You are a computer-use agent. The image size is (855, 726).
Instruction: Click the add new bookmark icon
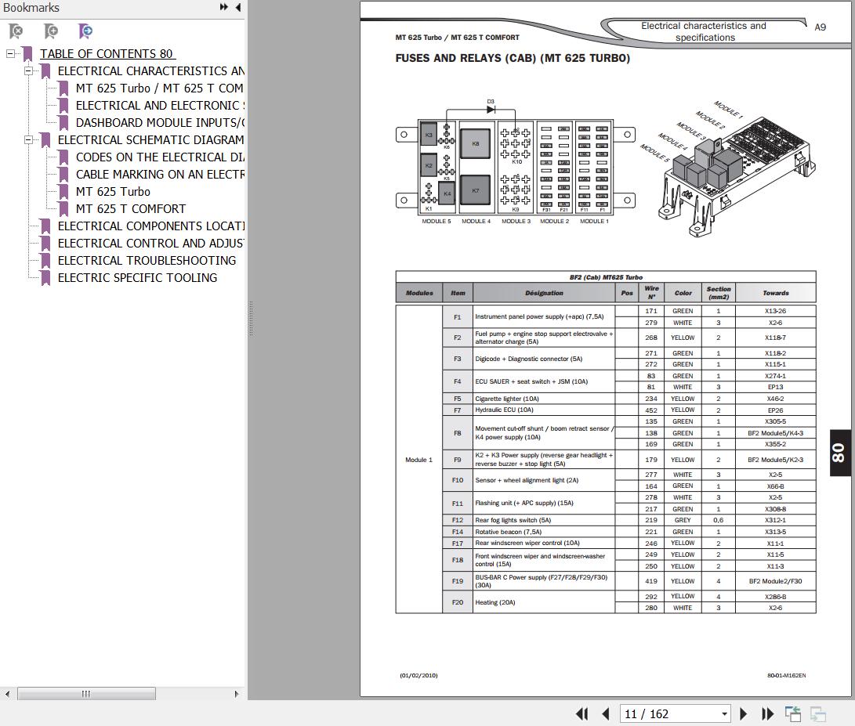51,31
